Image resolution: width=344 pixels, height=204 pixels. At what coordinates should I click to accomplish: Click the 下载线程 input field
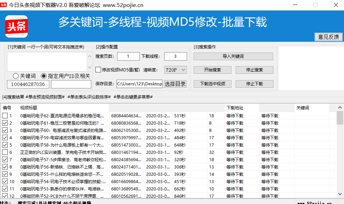175,56
